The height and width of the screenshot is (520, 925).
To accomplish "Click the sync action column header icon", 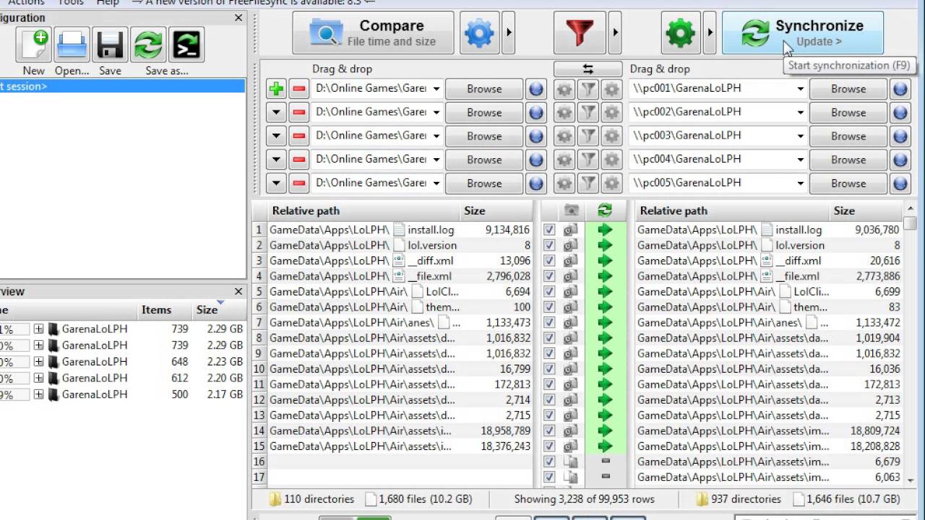I will tap(605, 211).
